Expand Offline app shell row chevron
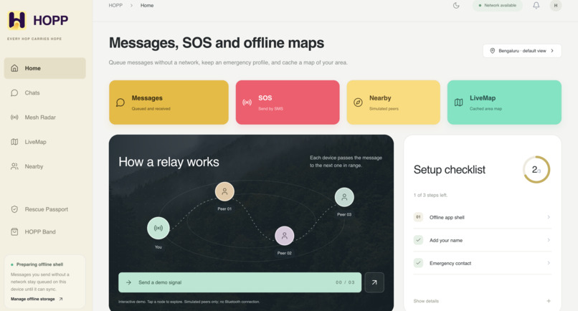 pyautogui.click(x=549, y=217)
